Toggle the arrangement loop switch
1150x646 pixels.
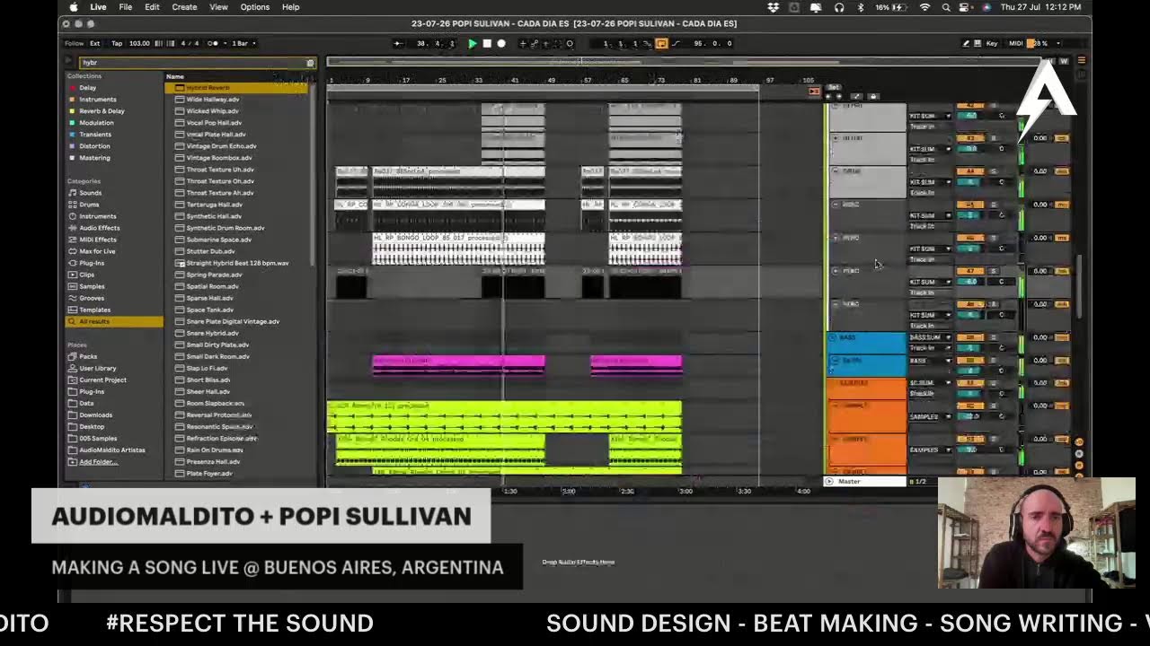pos(661,43)
